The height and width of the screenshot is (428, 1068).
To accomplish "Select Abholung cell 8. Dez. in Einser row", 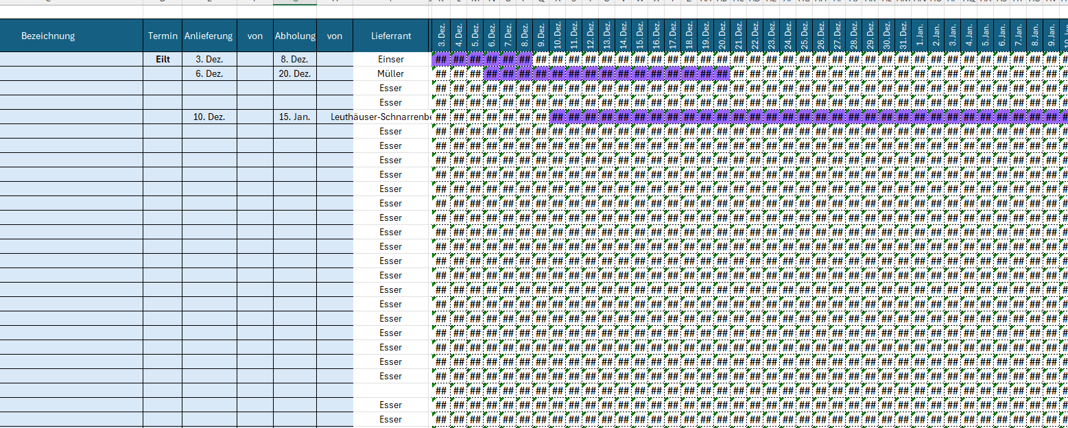I will [295, 59].
